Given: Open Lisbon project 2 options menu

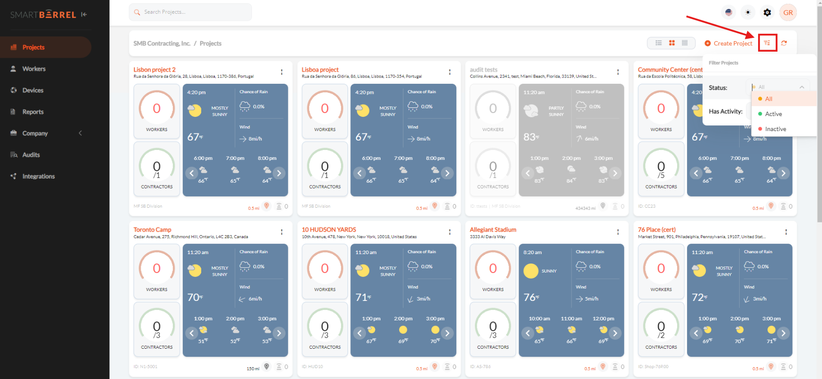Looking at the screenshot, I should [x=282, y=72].
